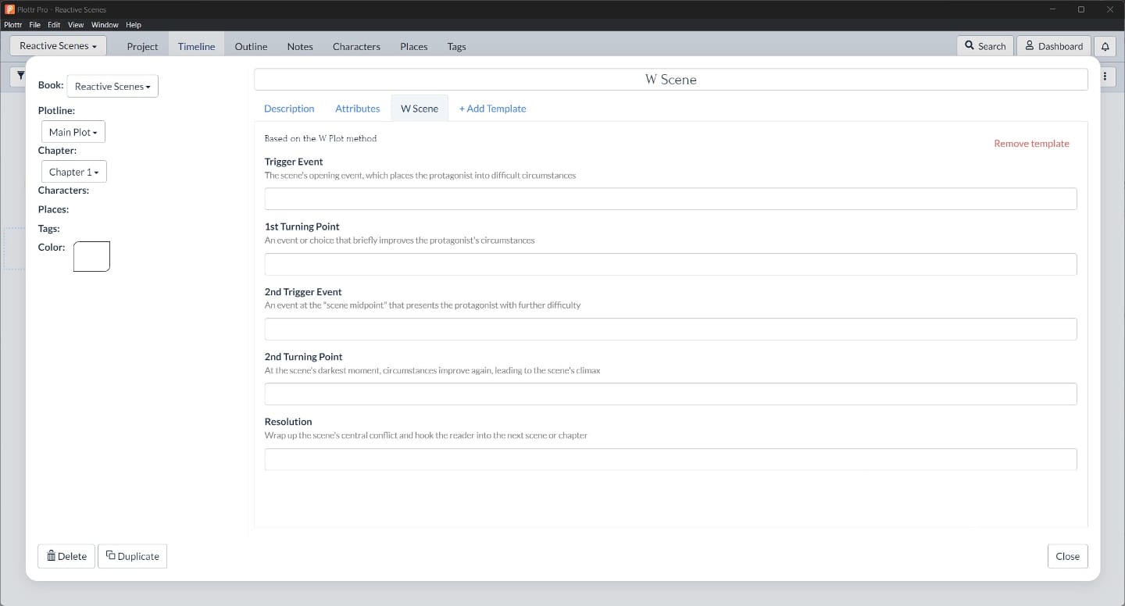Change chapter using Chapter 1 dropdown
The width and height of the screenshot is (1125, 606).
pos(73,172)
